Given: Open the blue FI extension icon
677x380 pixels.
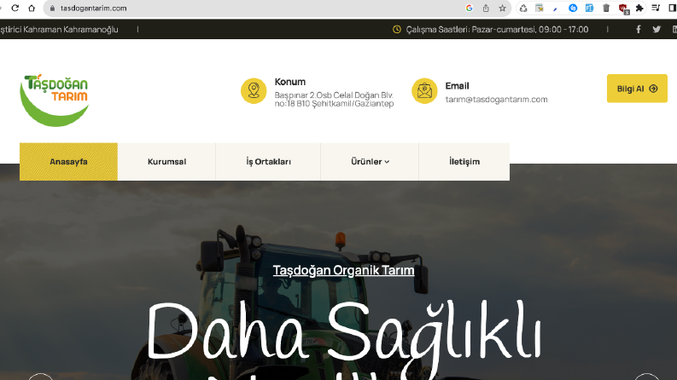Looking at the screenshot, I should 589,8.
